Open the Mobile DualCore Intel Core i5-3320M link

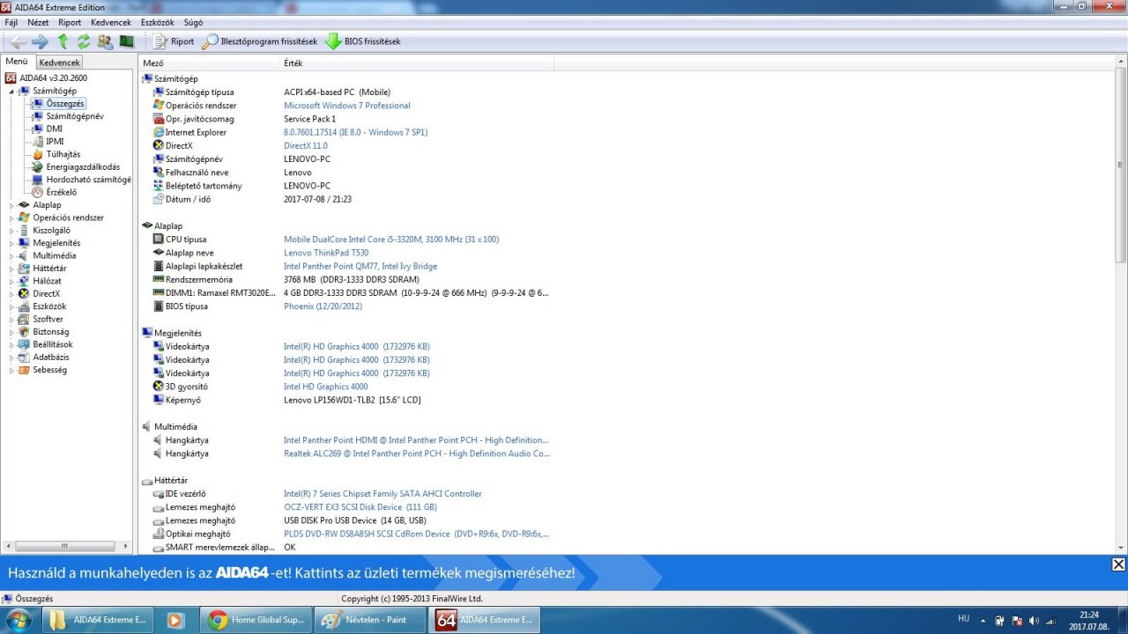[x=391, y=240]
